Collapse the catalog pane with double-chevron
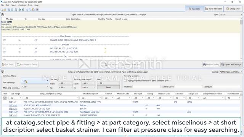This screenshot has height=137, width=244. pos(3,72)
